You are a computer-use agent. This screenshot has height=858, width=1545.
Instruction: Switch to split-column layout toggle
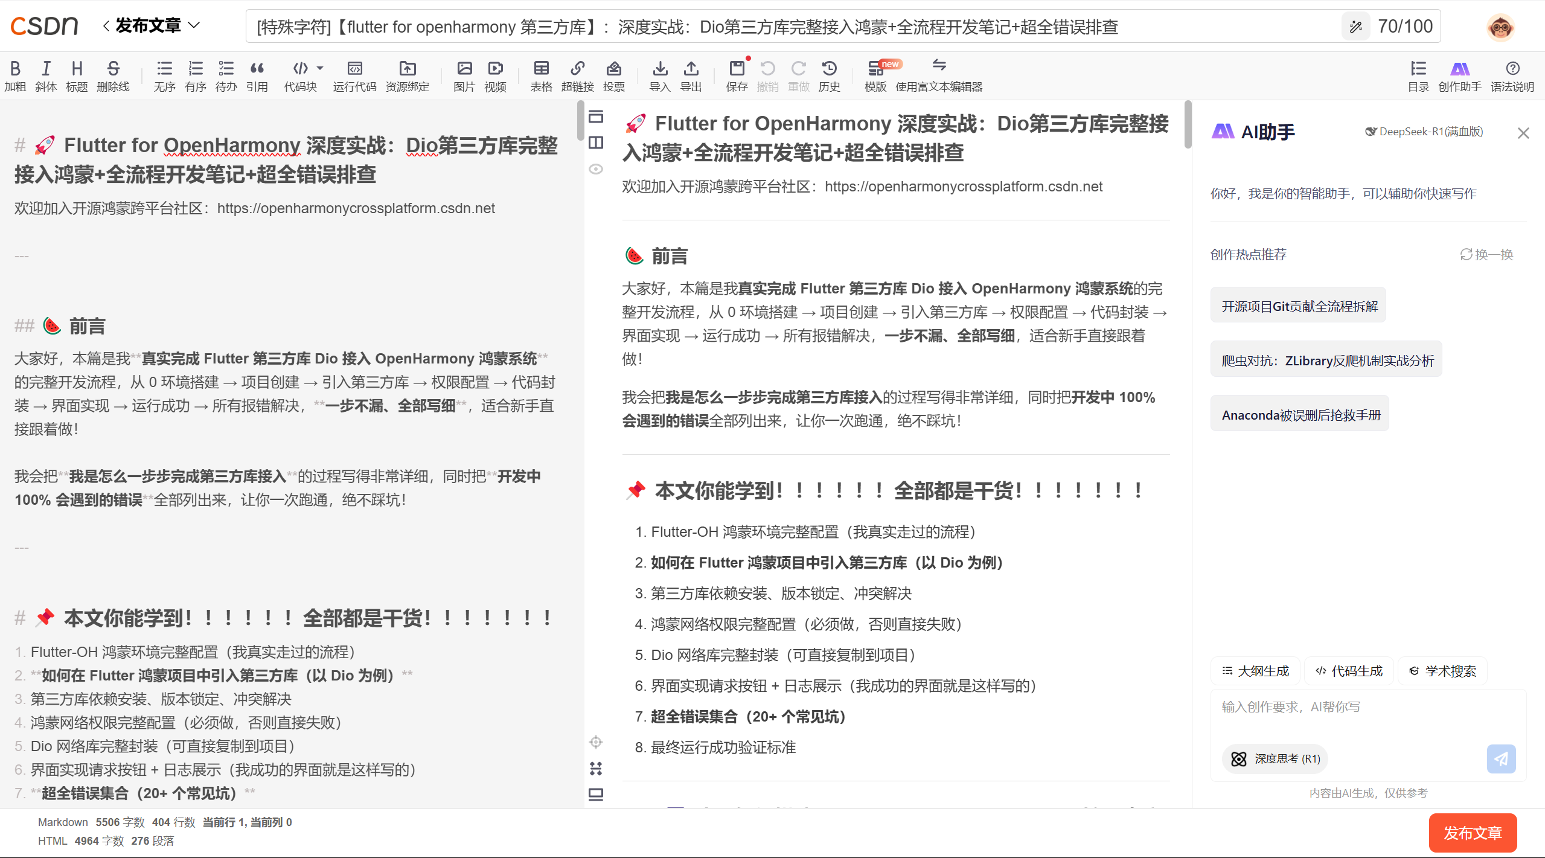point(597,142)
